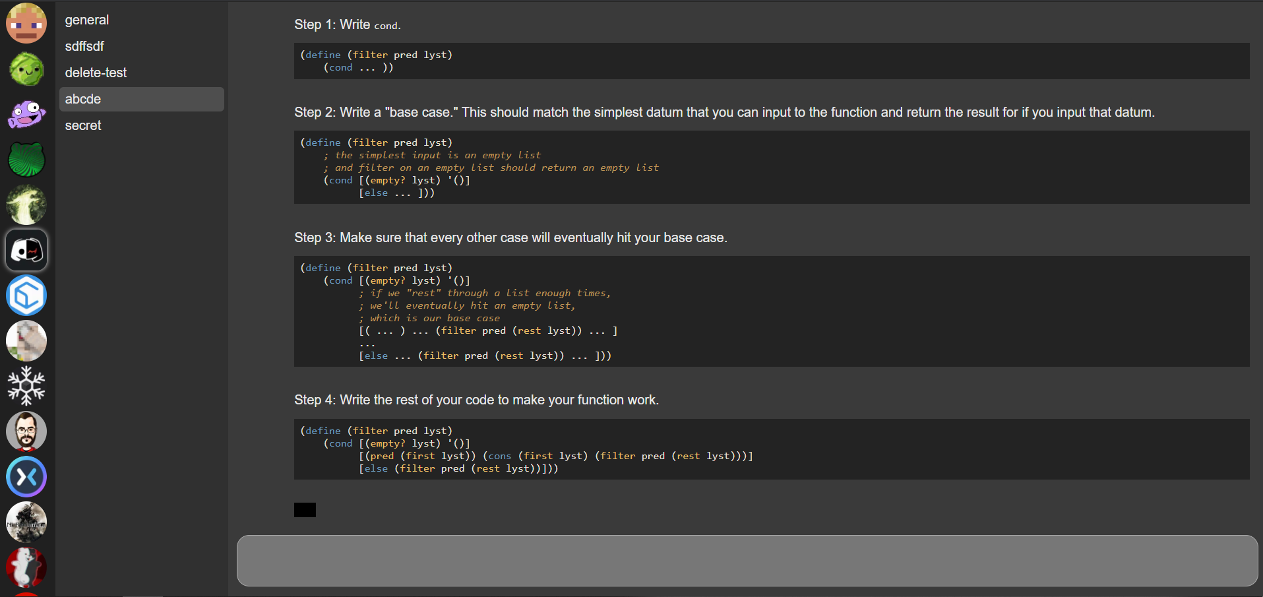The width and height of the screenshot is (1263, 597).
Task: Open the blue X logo server
Action: pos(26,477)
